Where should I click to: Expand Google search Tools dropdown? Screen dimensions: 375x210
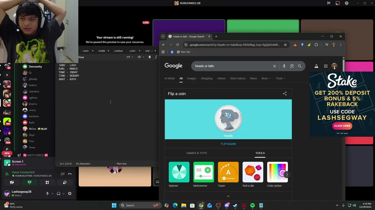[280, 78]
